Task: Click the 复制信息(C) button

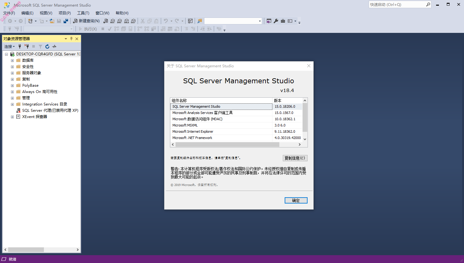Action: pos(295,158)
